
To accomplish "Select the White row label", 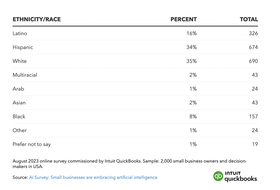I will tap(20, 61).
